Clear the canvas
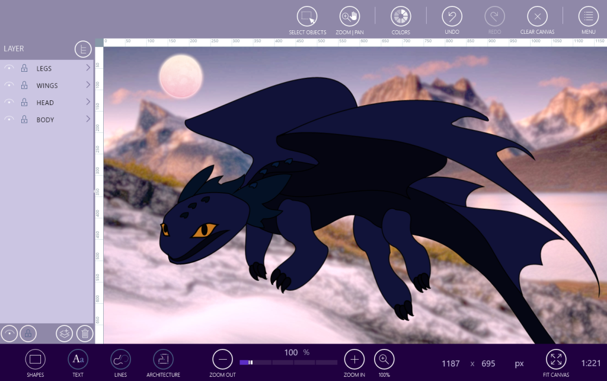The height and width of the screenshot is (381, 607). [537, 17]
